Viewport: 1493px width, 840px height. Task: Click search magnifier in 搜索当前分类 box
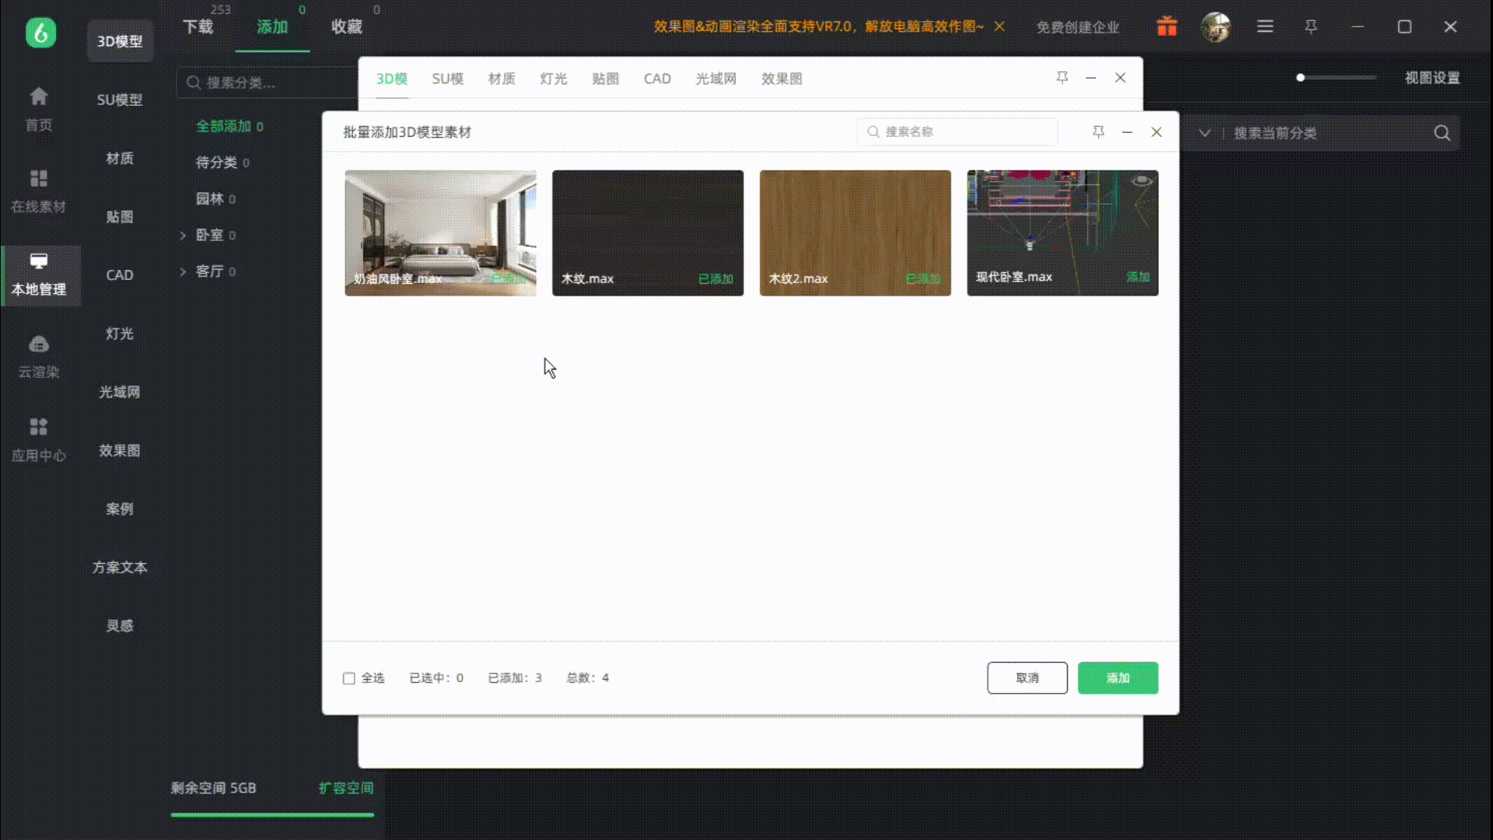coord(1442,133)
